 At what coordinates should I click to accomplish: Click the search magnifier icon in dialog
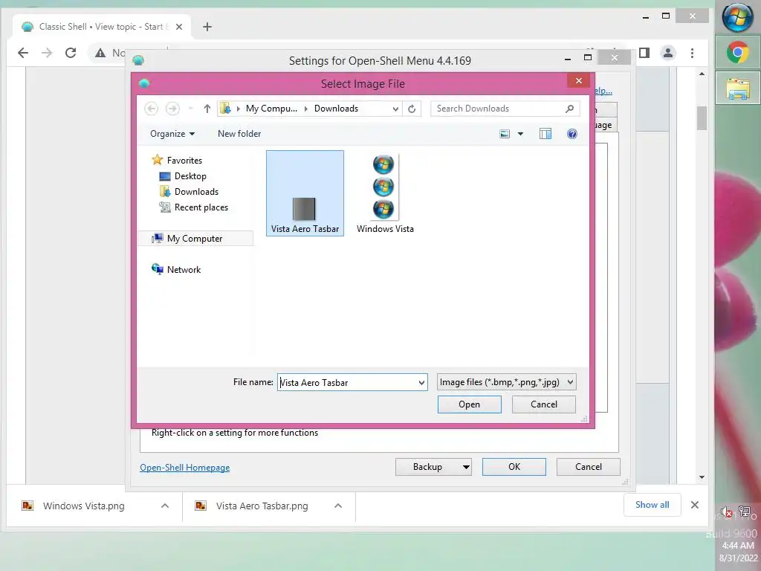[x=570, y=109]
